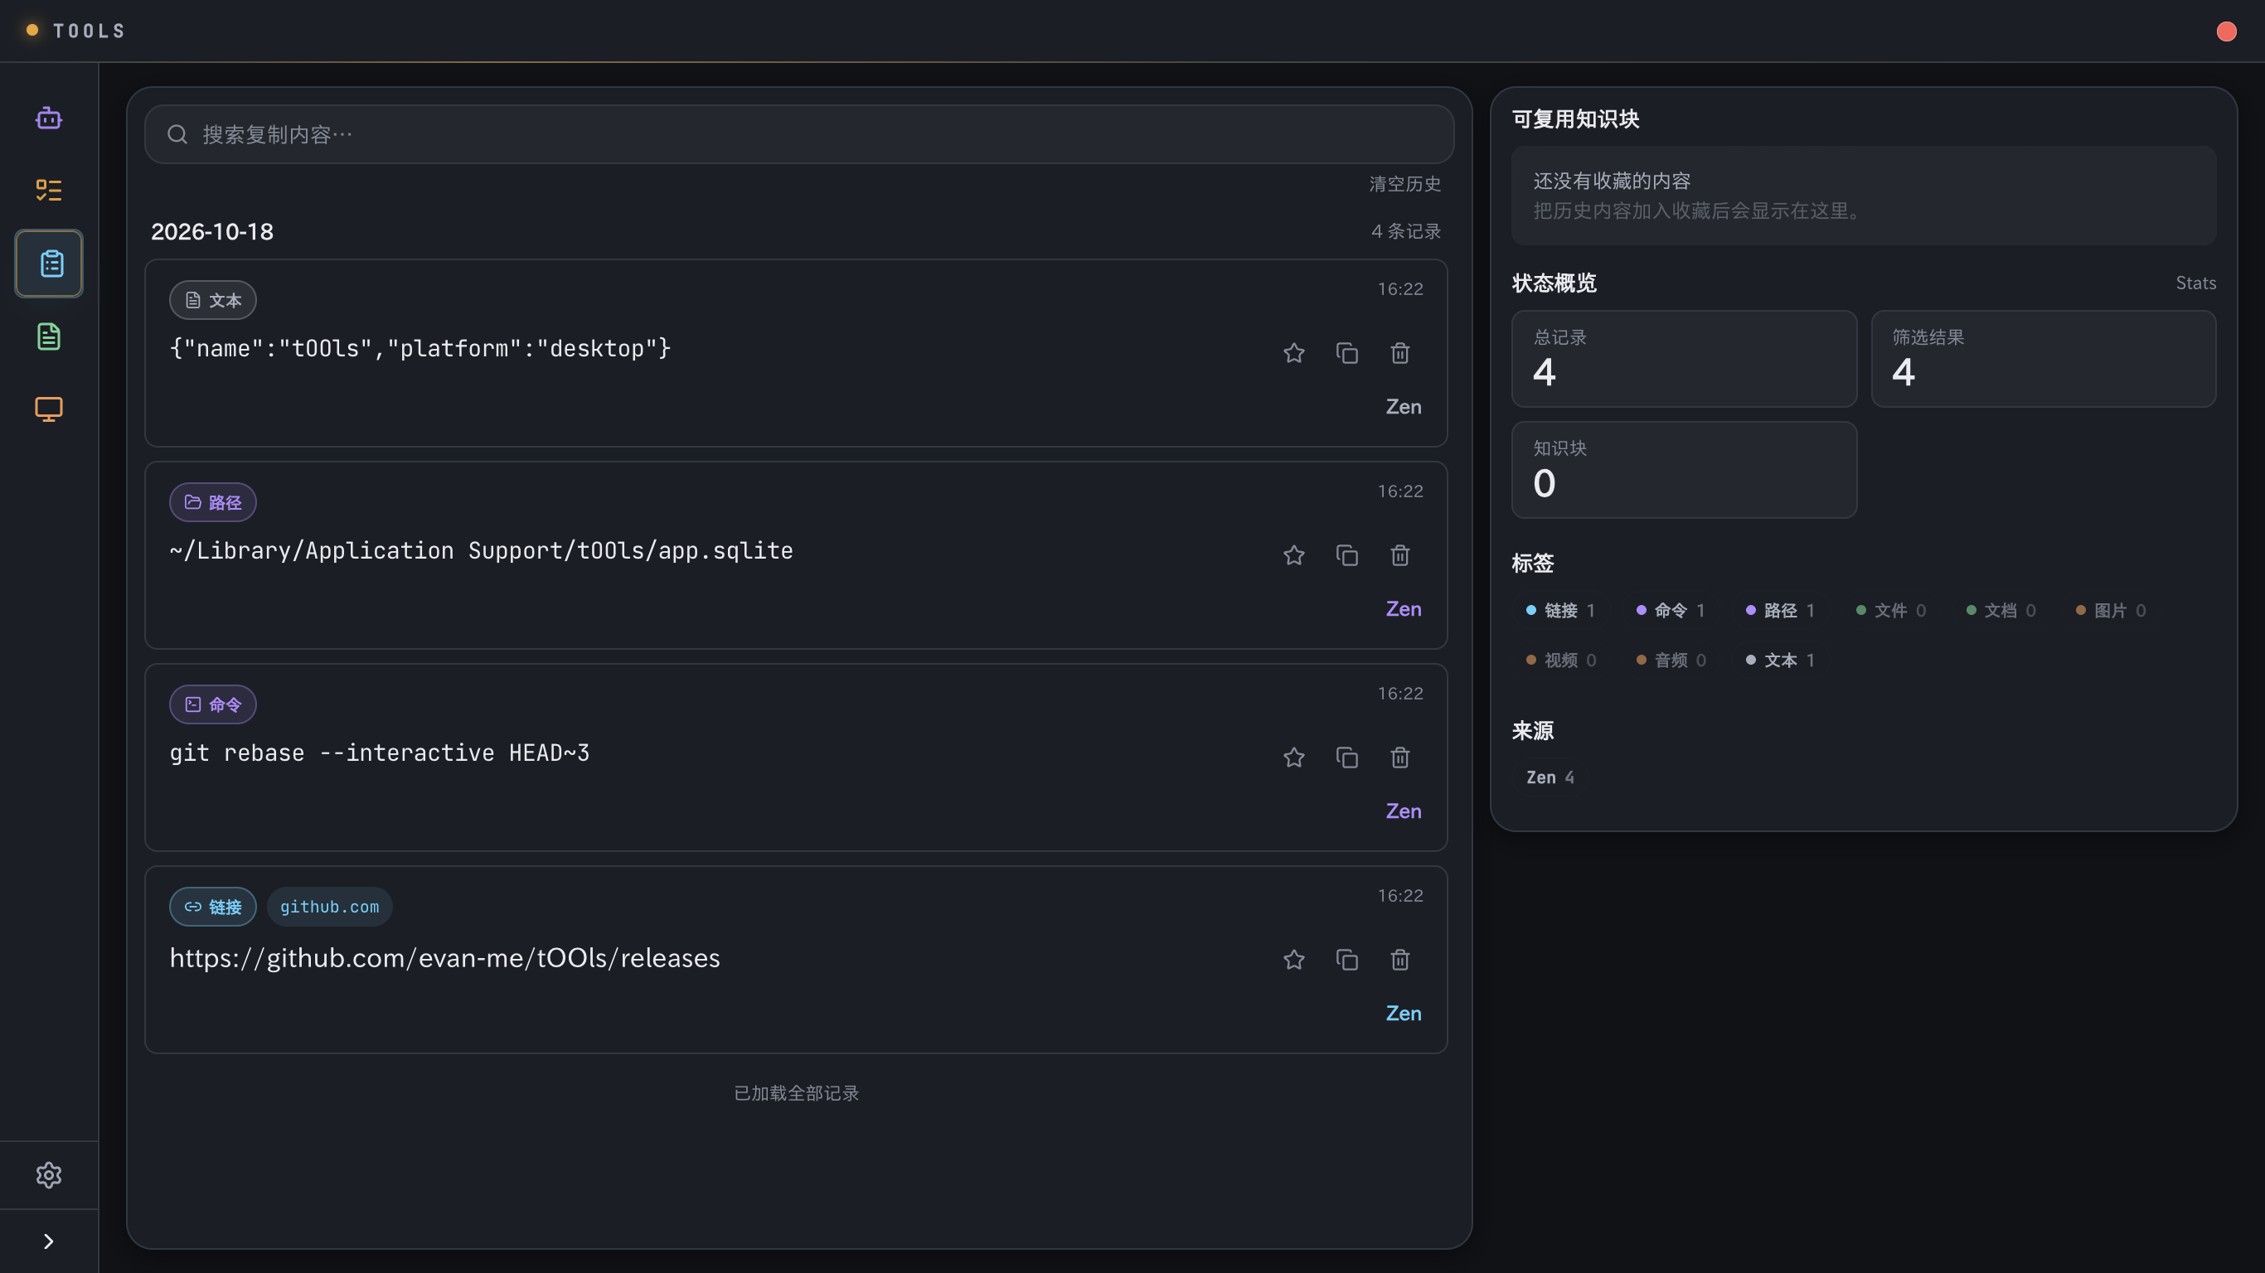This screenshot has height=1273, width=2265.
Task: Select the ~/Library/Application Support path text
Action: 481,551
